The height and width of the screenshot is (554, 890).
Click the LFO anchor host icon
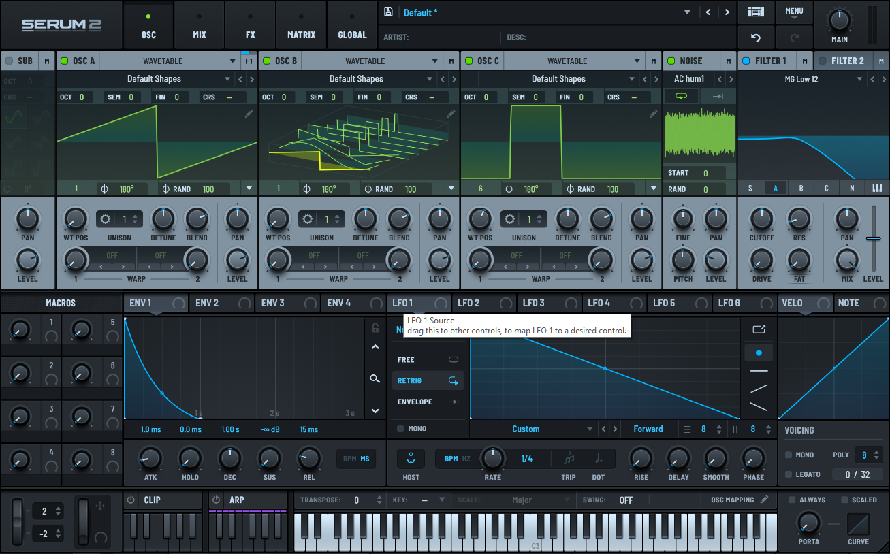point(411,458)
